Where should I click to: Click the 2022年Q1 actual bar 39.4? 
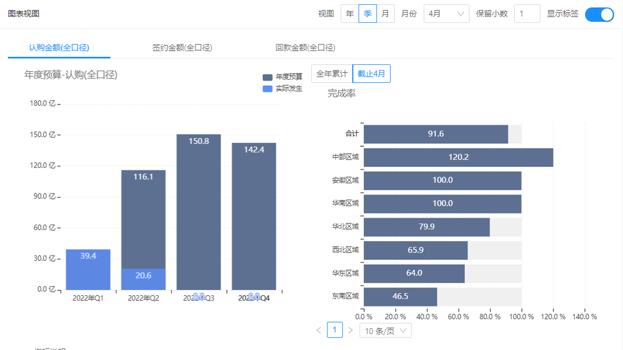tap(88, 269)
